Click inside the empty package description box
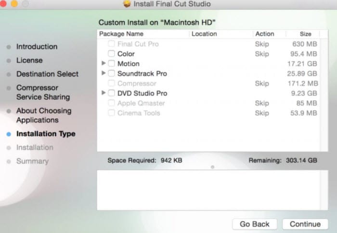Image resolution: width=337 pixels, height=233 pixels. click(x=212, y=190)
